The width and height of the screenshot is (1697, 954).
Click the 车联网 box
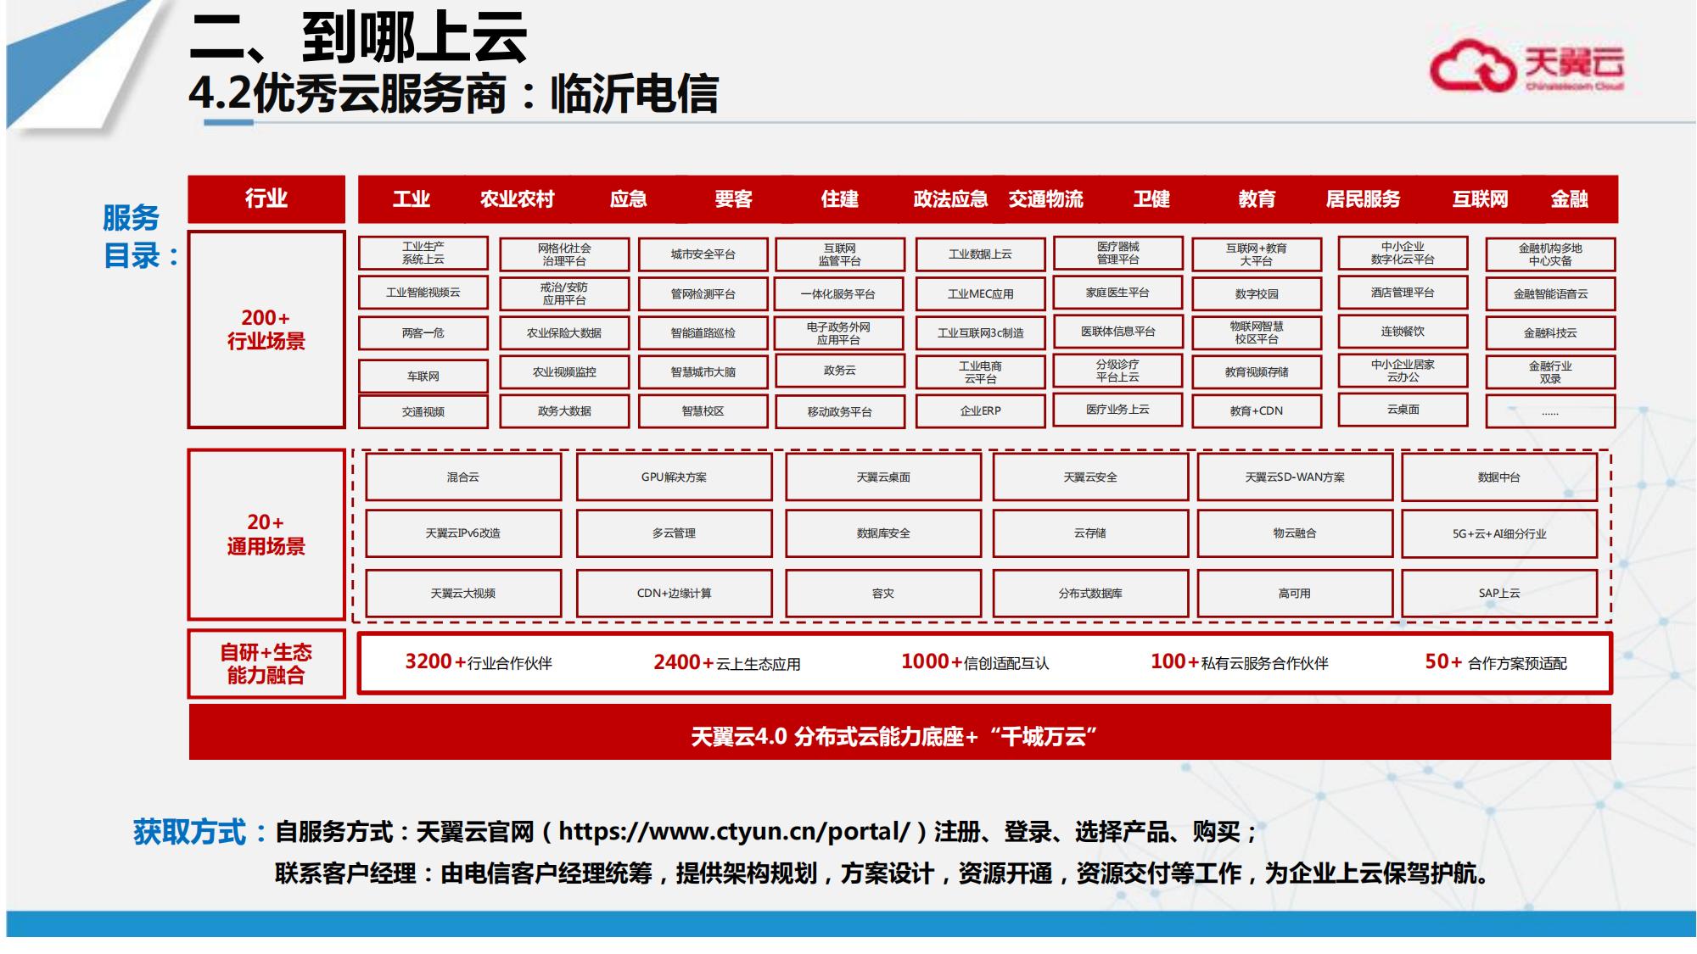(x=423, y=376)
